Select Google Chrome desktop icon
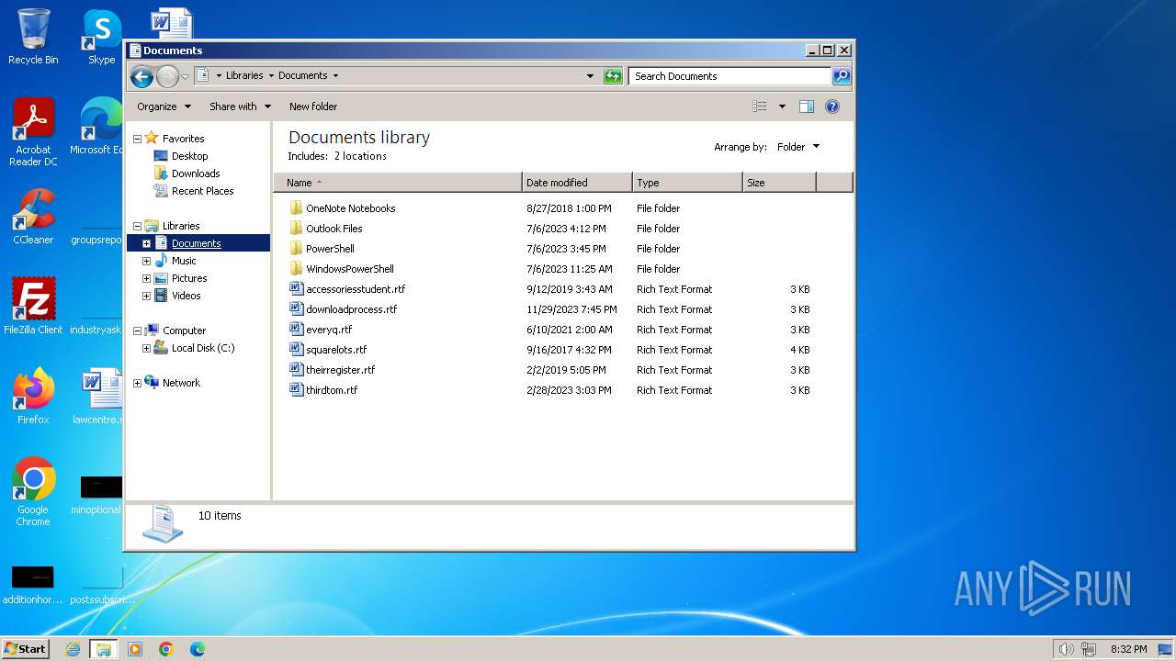This screenshot has height=661, width=1176. (x=33, y=492)
